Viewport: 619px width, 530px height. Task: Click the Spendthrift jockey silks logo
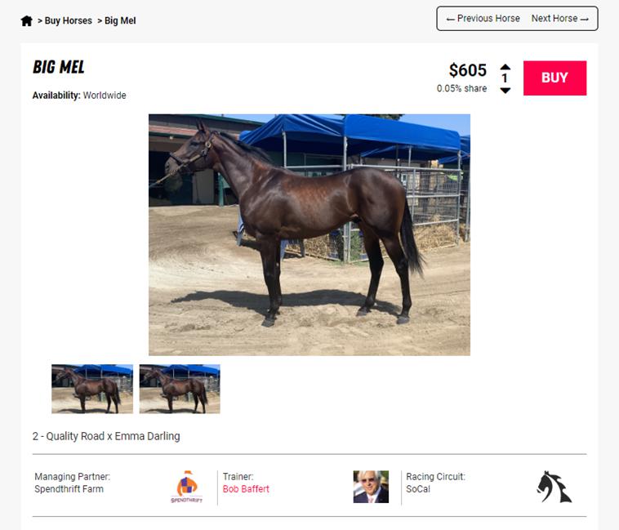(187, 487)
